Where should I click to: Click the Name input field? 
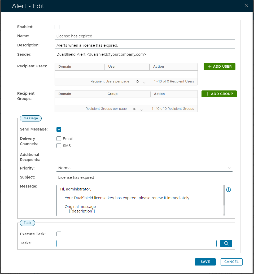coord(145,36)
